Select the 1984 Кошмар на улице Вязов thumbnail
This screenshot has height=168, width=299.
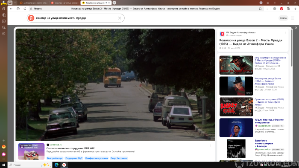coord(236,86)
